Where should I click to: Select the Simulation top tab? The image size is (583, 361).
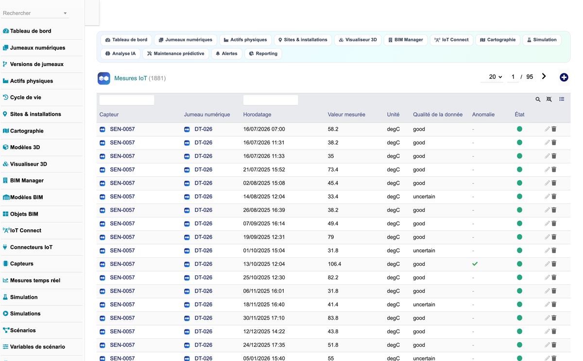(x=542, y=40)
